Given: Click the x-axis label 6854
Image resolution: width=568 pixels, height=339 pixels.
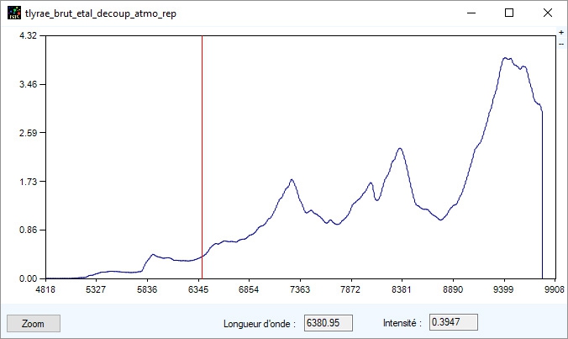Looking at the screenshot, I should click(x=249, y=289).
